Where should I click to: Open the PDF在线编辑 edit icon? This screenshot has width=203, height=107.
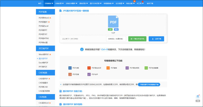coord(146,68)
